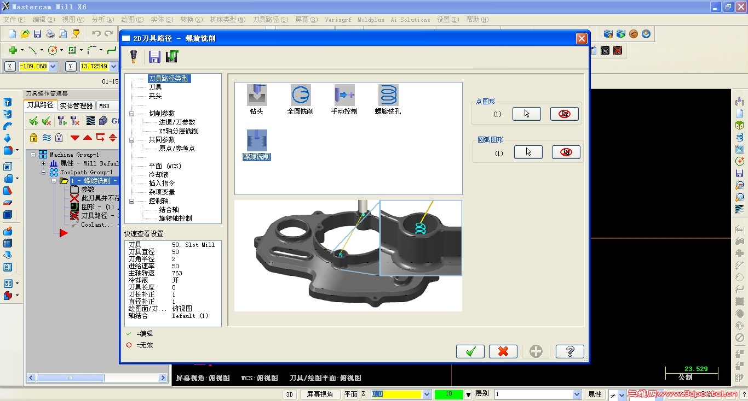Save parameters with the dialog floppy disk icon
748x401 pixels.
[154, 56]
